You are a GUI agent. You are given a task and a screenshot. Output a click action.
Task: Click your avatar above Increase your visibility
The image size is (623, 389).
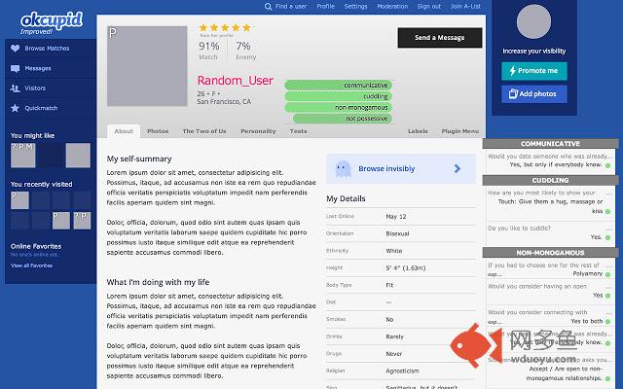(x=533, y=21)
